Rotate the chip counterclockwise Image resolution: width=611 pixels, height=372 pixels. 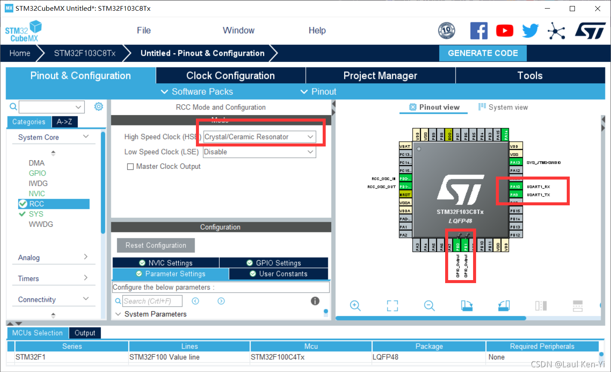click(504, 305)
